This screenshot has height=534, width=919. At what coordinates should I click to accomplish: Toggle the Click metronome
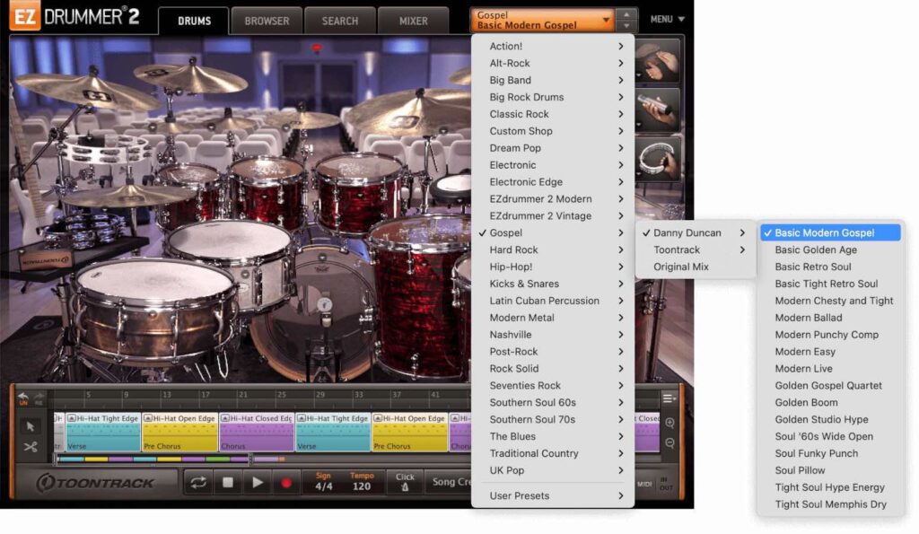click(405, 483)
